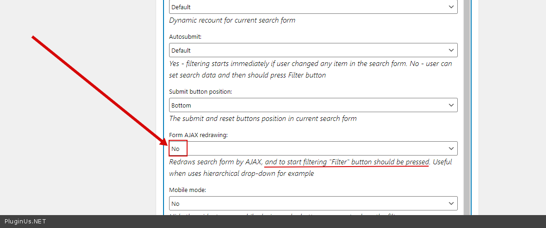Open the Form AJAX redrawing dropdown
The height and width of the screenshot is (228, 546).
[x=305, y=149]
